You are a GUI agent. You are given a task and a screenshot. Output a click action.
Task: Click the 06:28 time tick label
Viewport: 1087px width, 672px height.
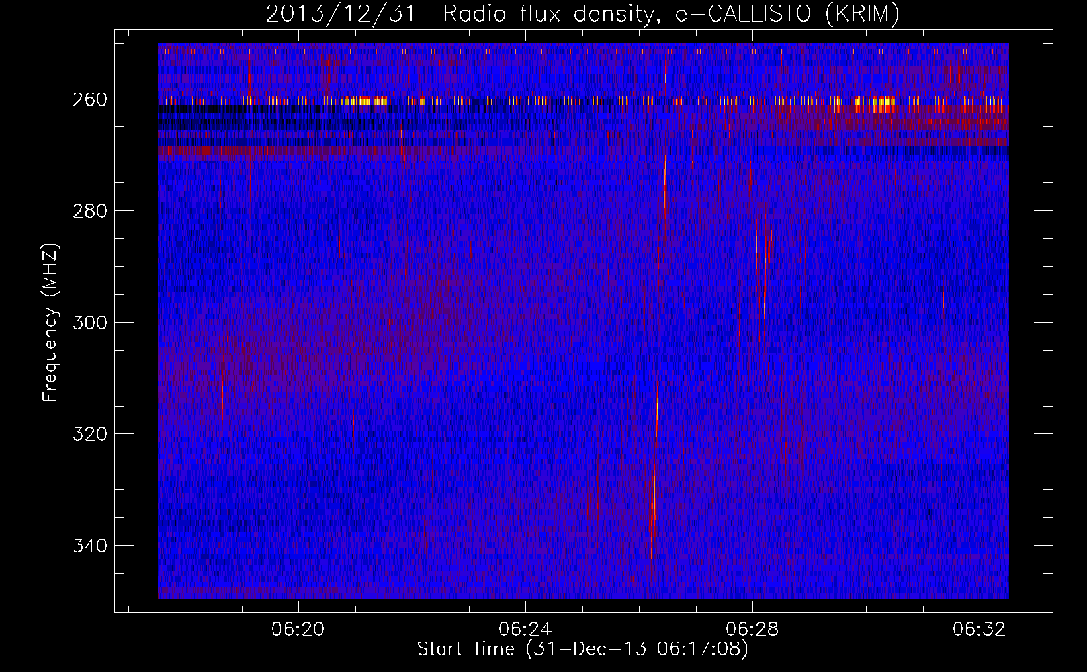point(752,629)
